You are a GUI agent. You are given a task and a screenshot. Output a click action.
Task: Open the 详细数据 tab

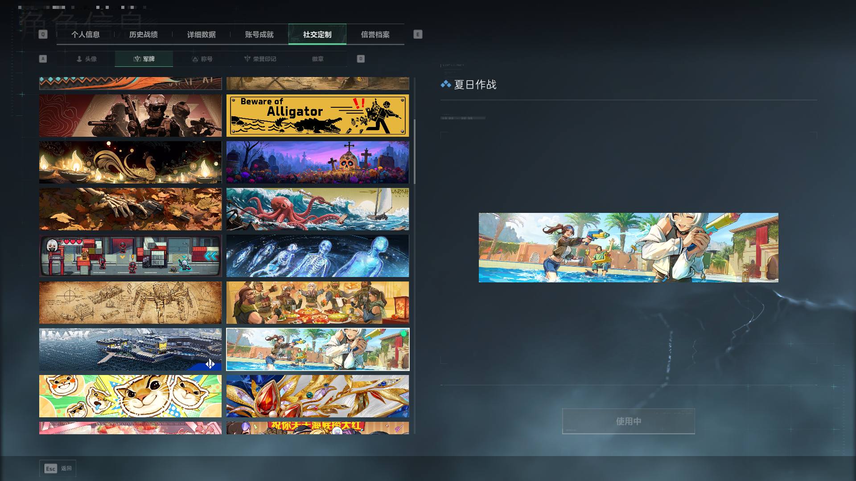[x=202, y=35]
